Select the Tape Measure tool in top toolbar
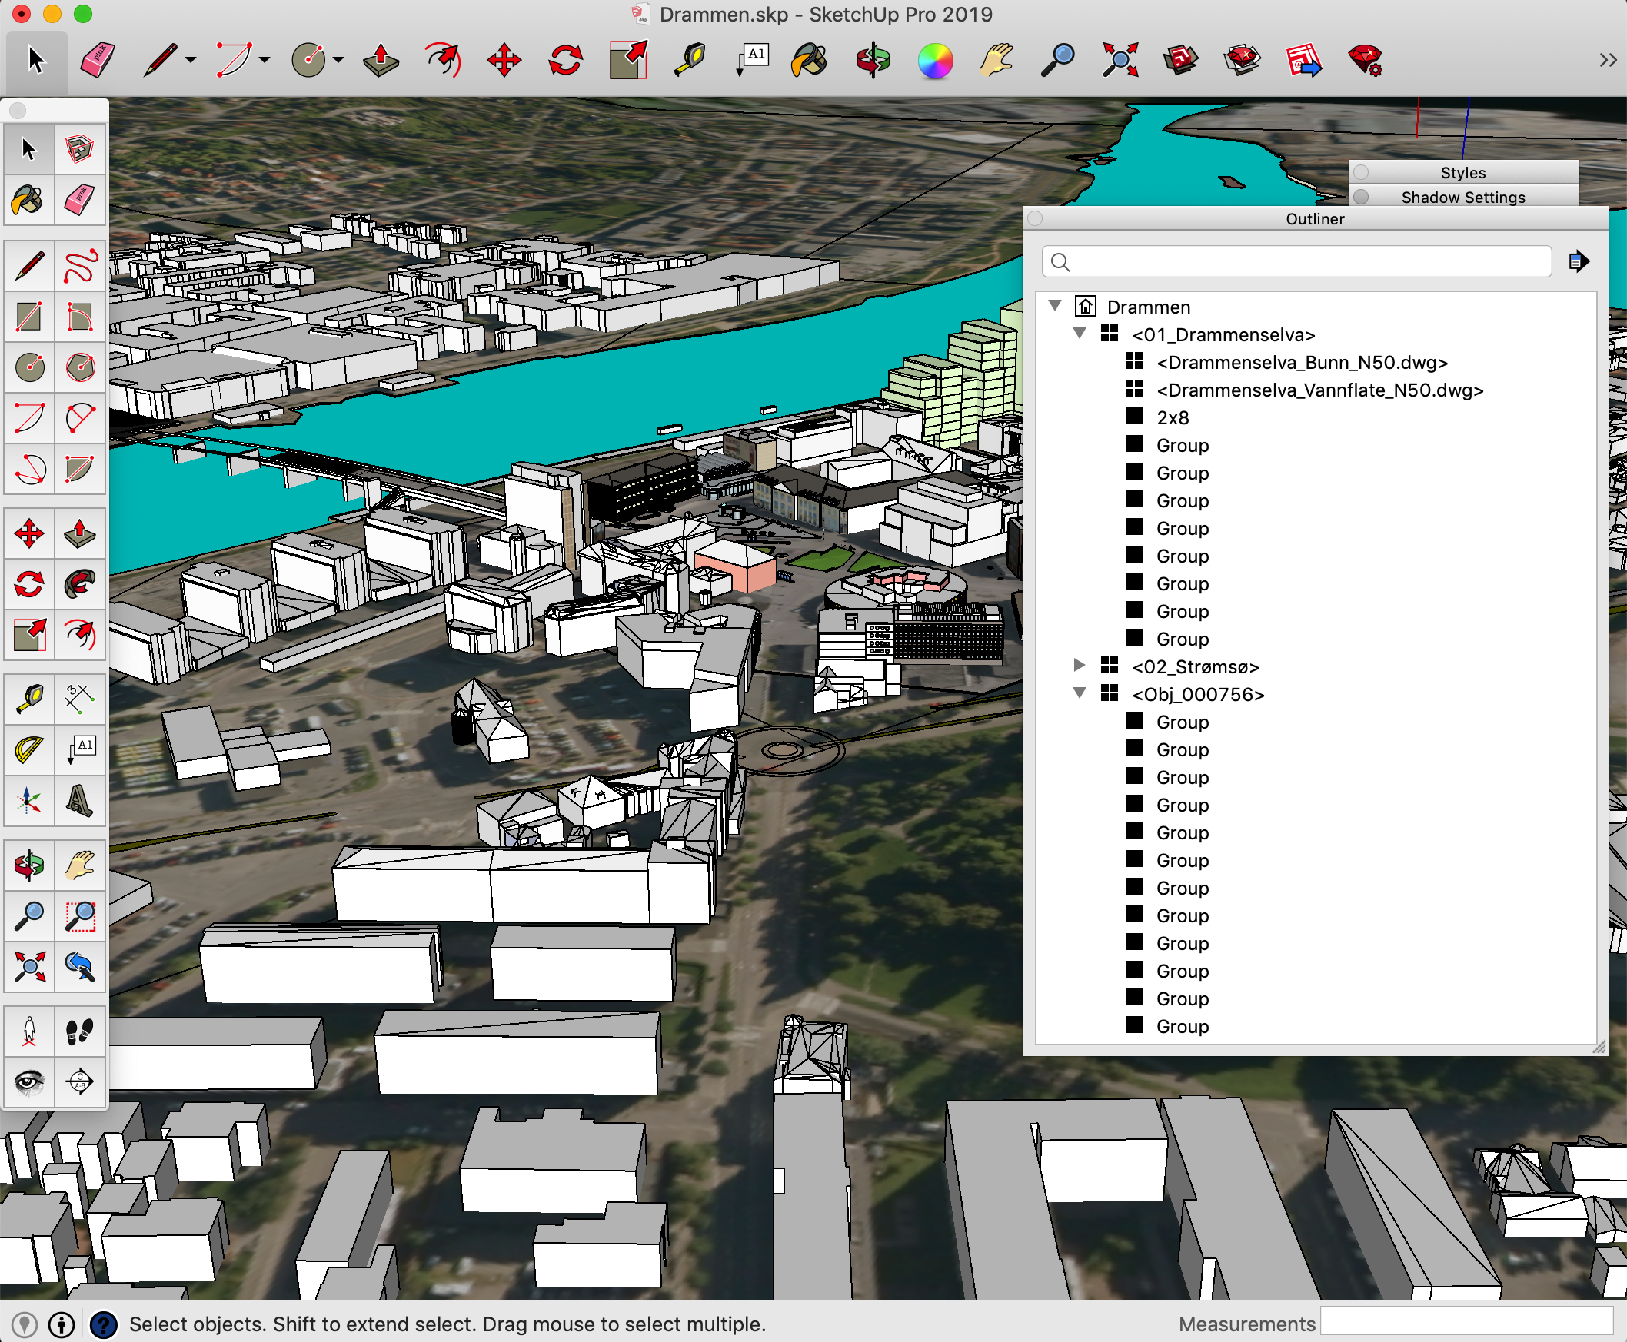This screenshot has height=1342, width=1627. tap(690, 60)
